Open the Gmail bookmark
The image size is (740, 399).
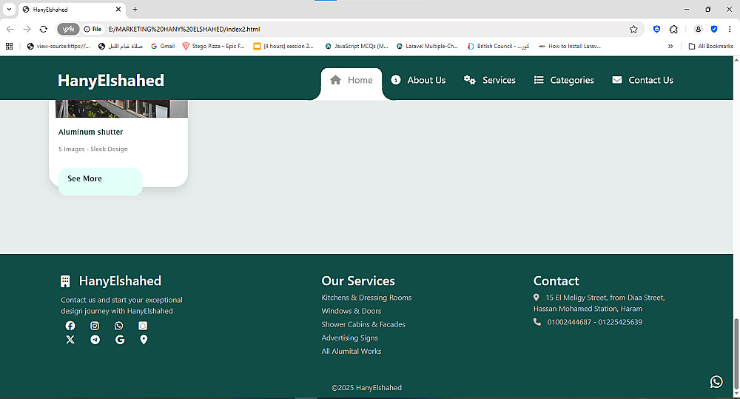click(x=163, y=47)
